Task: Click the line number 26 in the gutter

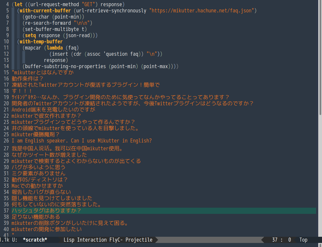Action: tap(6, 141)
